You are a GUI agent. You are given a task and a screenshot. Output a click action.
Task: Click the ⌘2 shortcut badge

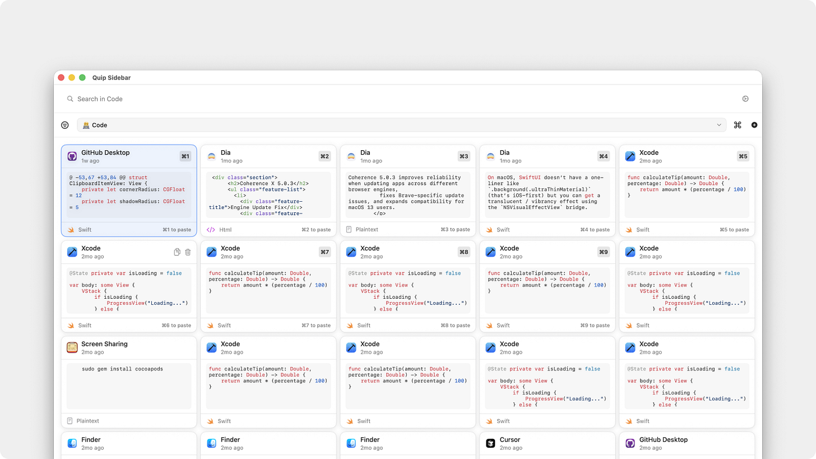(324, 156)
